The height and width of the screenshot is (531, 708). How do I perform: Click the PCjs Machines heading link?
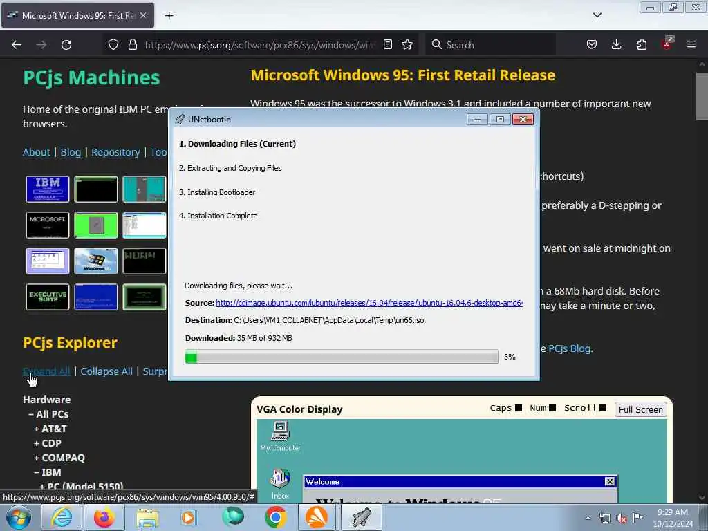92,77
